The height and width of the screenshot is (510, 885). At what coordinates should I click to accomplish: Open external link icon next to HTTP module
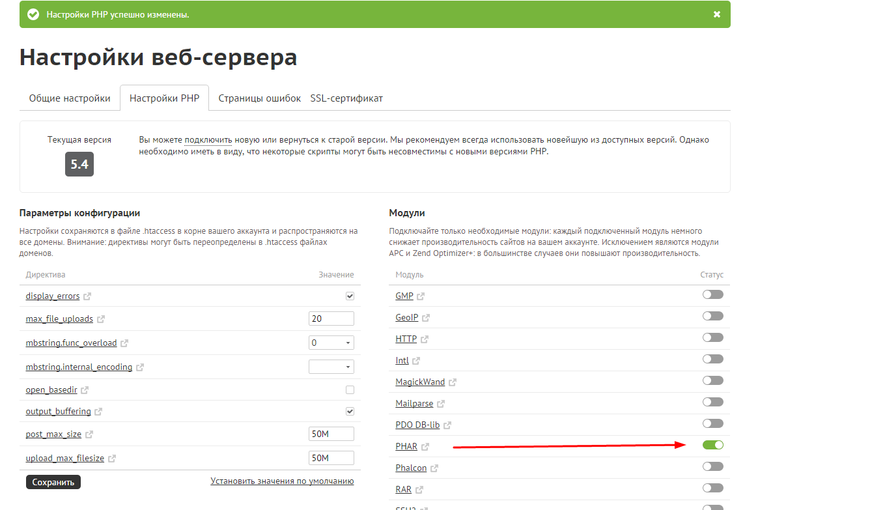(425, 339)
